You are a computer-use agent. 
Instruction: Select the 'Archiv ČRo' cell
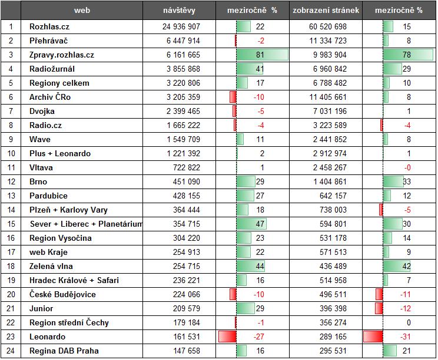[x=82, y=97]
